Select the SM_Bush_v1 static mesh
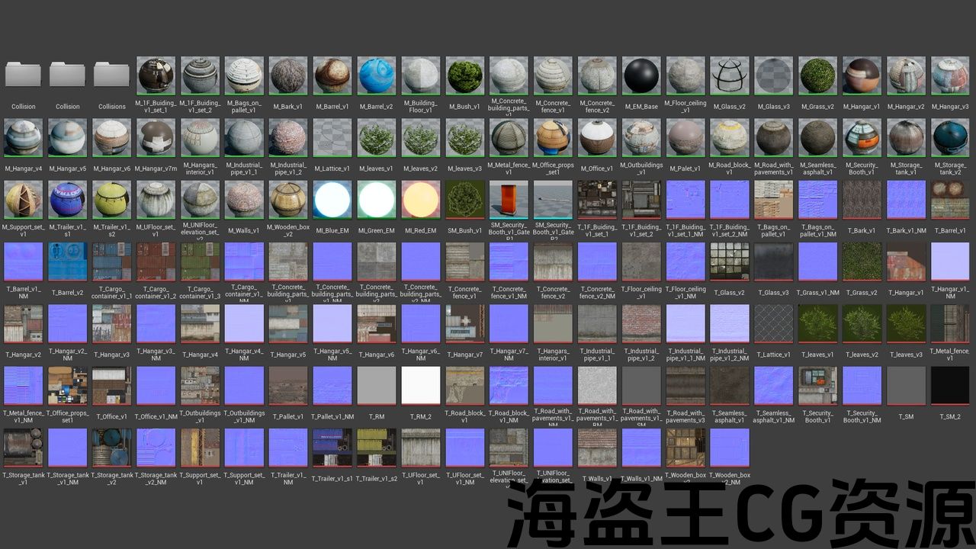 pos(465,200)
